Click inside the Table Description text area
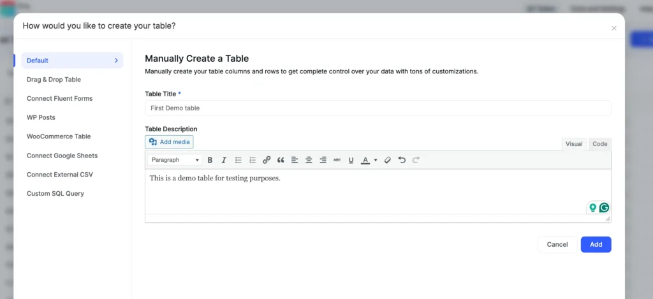The image size is (653, 299). (378, 191)
